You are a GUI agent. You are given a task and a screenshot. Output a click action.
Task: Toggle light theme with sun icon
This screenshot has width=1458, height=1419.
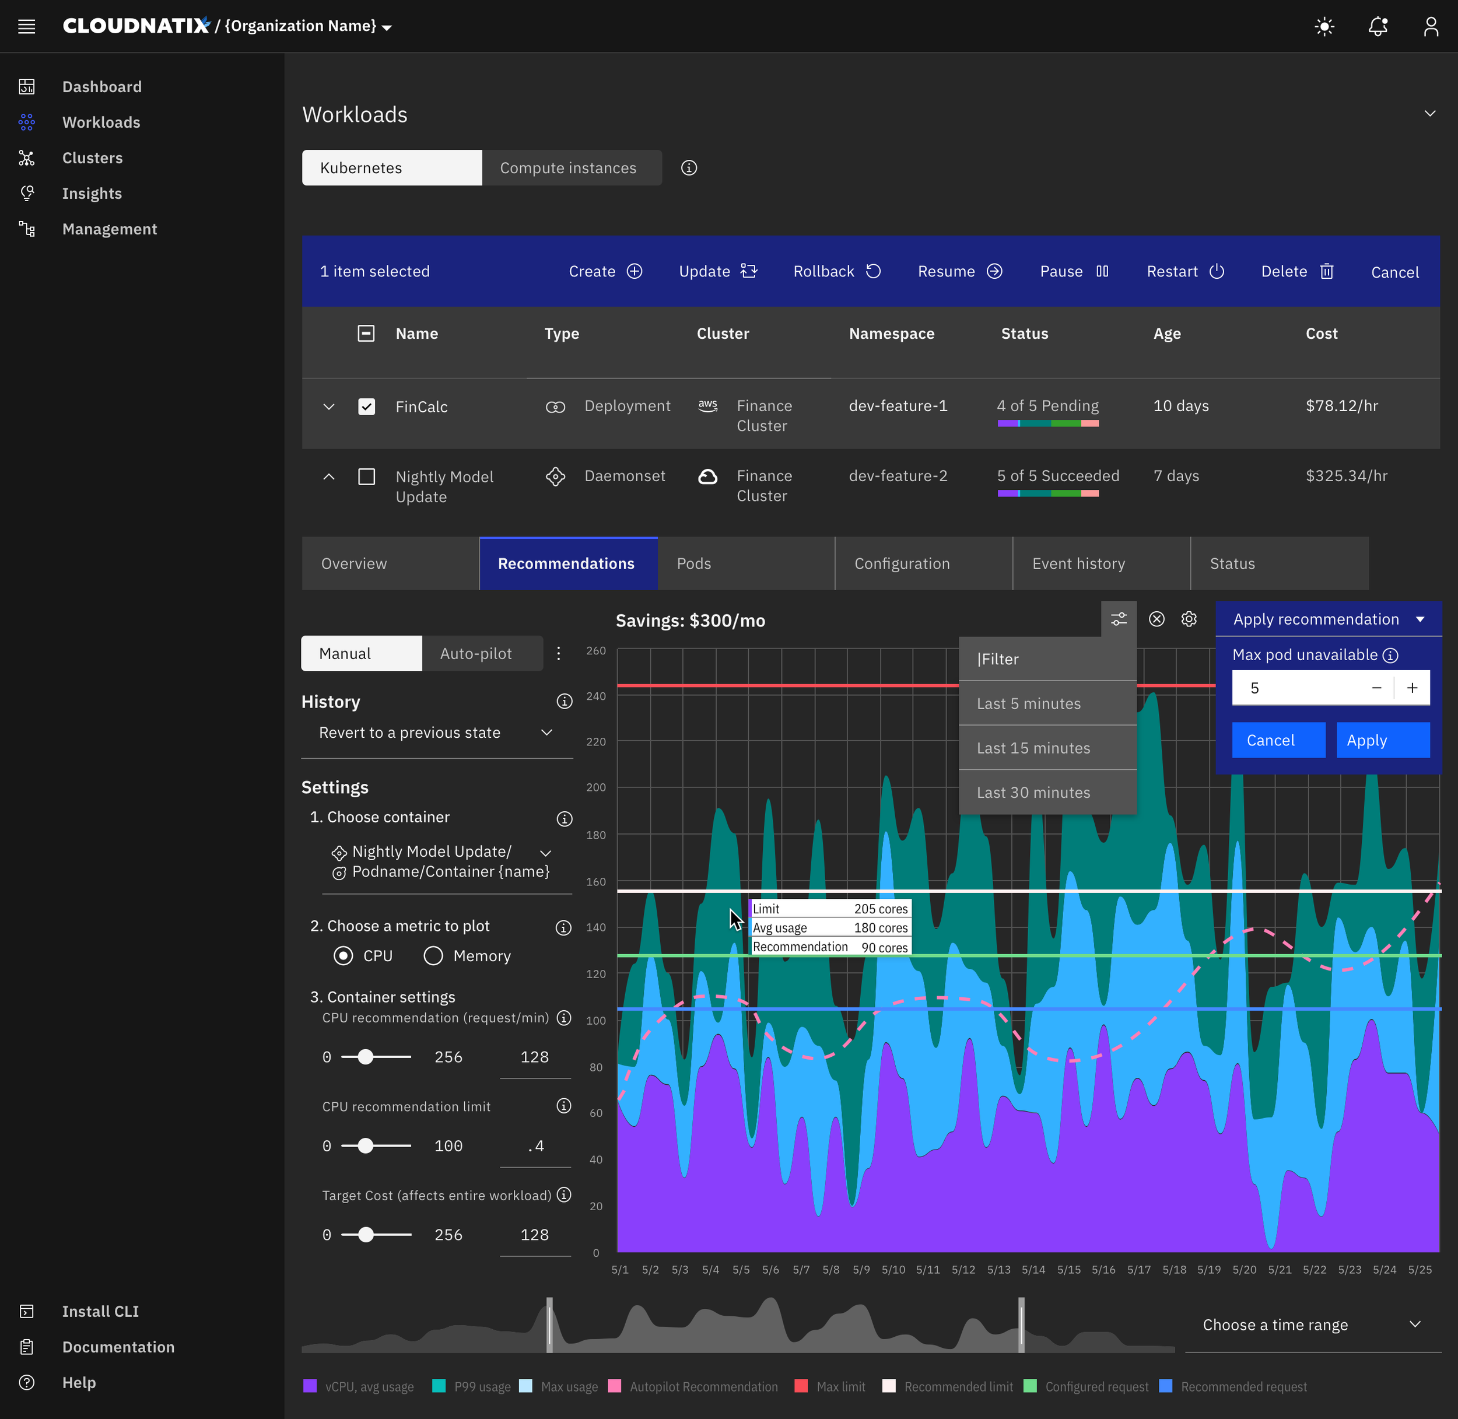click(1324, 27)
